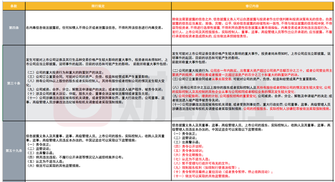The width and height of the screenshot is (335, 182).
Task: Click red item (四)责令公开说明
Action: tap(188, 147)
